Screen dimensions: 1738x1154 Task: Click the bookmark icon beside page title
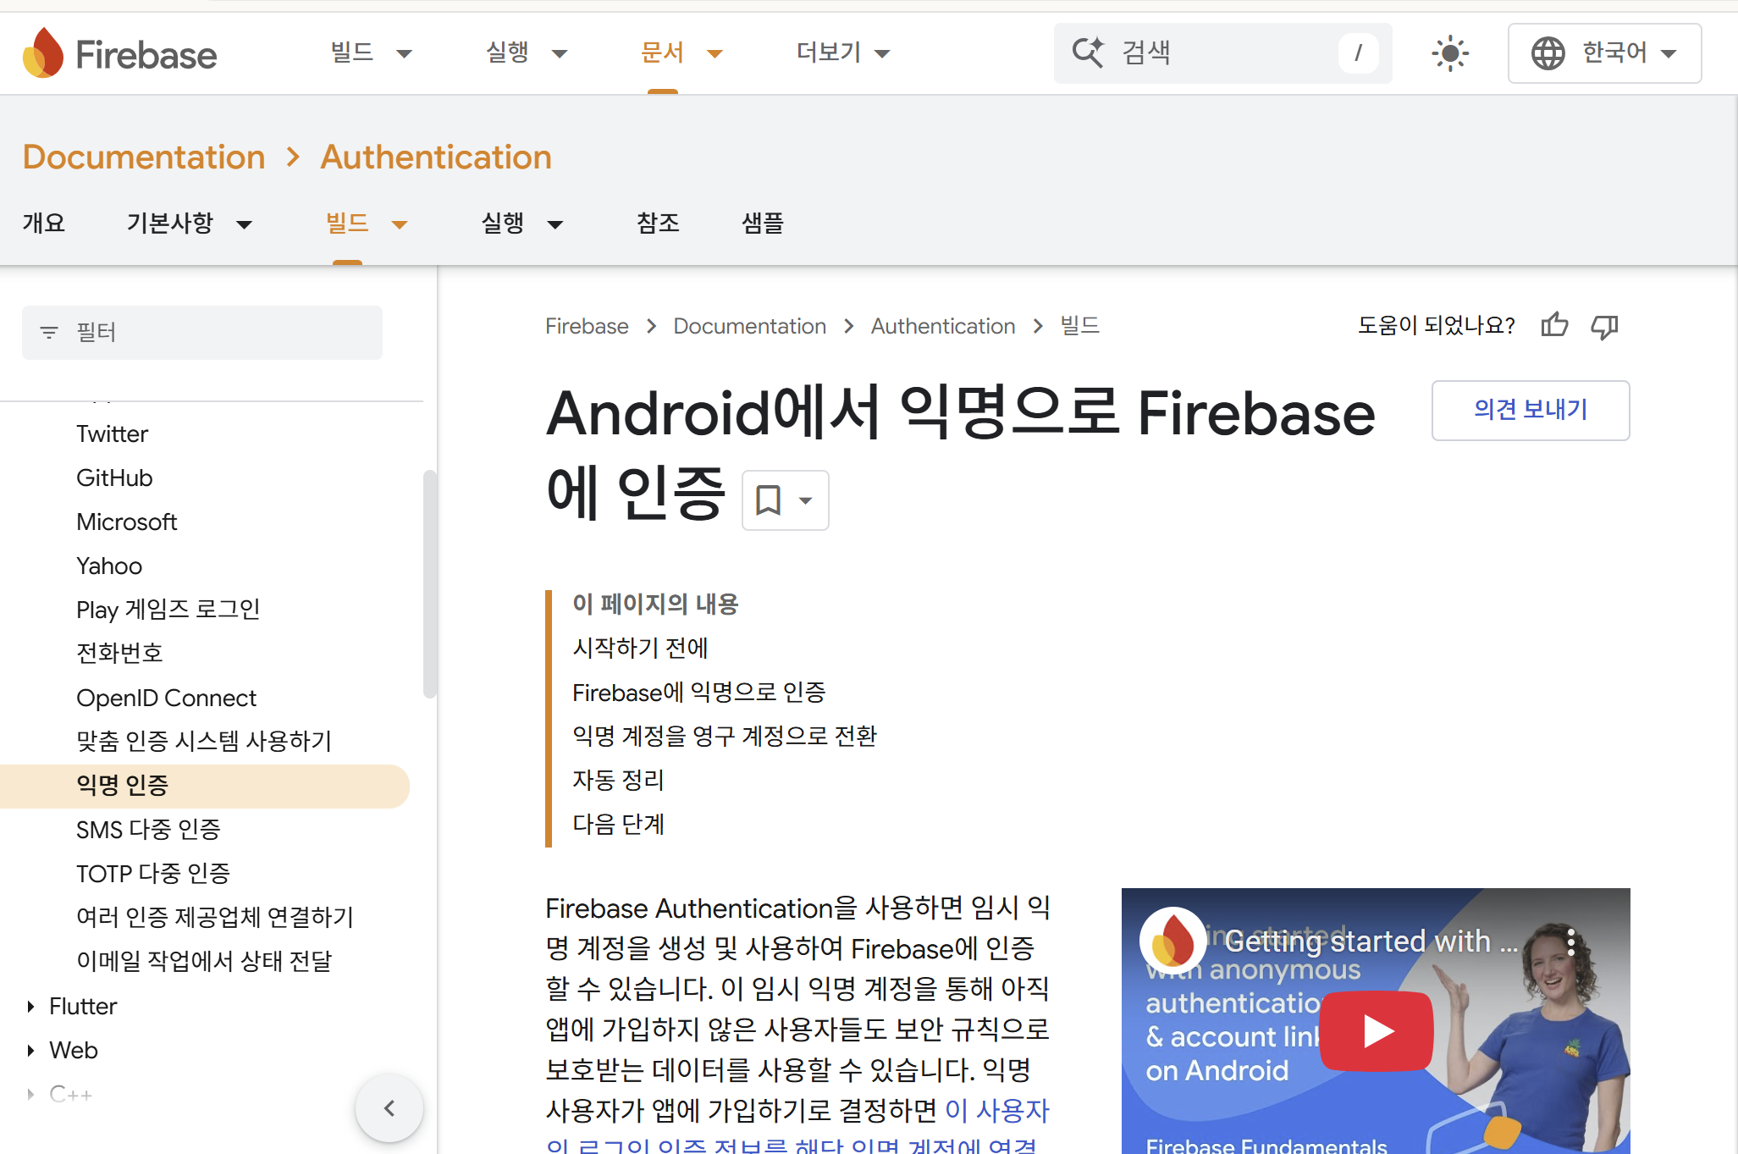(769, 500)
